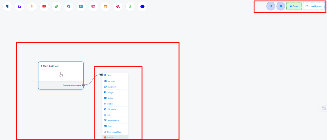Viewport: 327px width, 140px height.
Task: Select the Text paragraph toolbar icon
Action: click(x=7, y=6)
